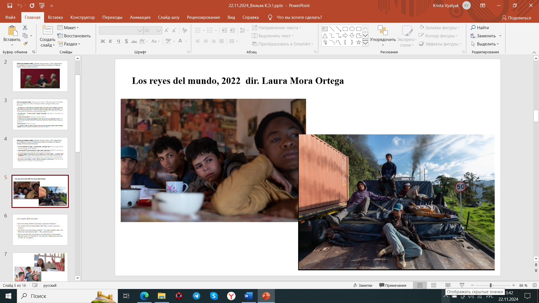The image size is (539, 303).
Task: Justify the paragraph text
Action: [x=221, y=41]
